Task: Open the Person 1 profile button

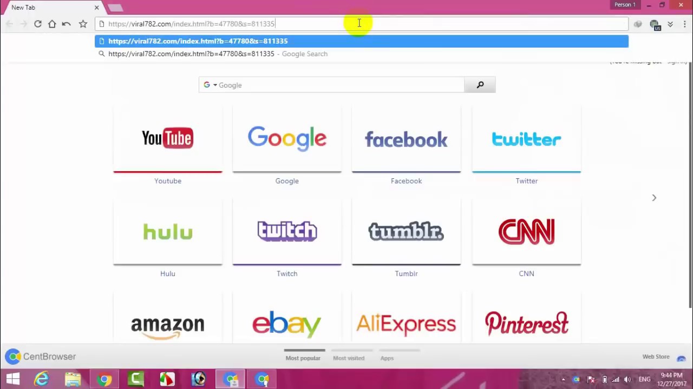Action: (x=625, y=5)
